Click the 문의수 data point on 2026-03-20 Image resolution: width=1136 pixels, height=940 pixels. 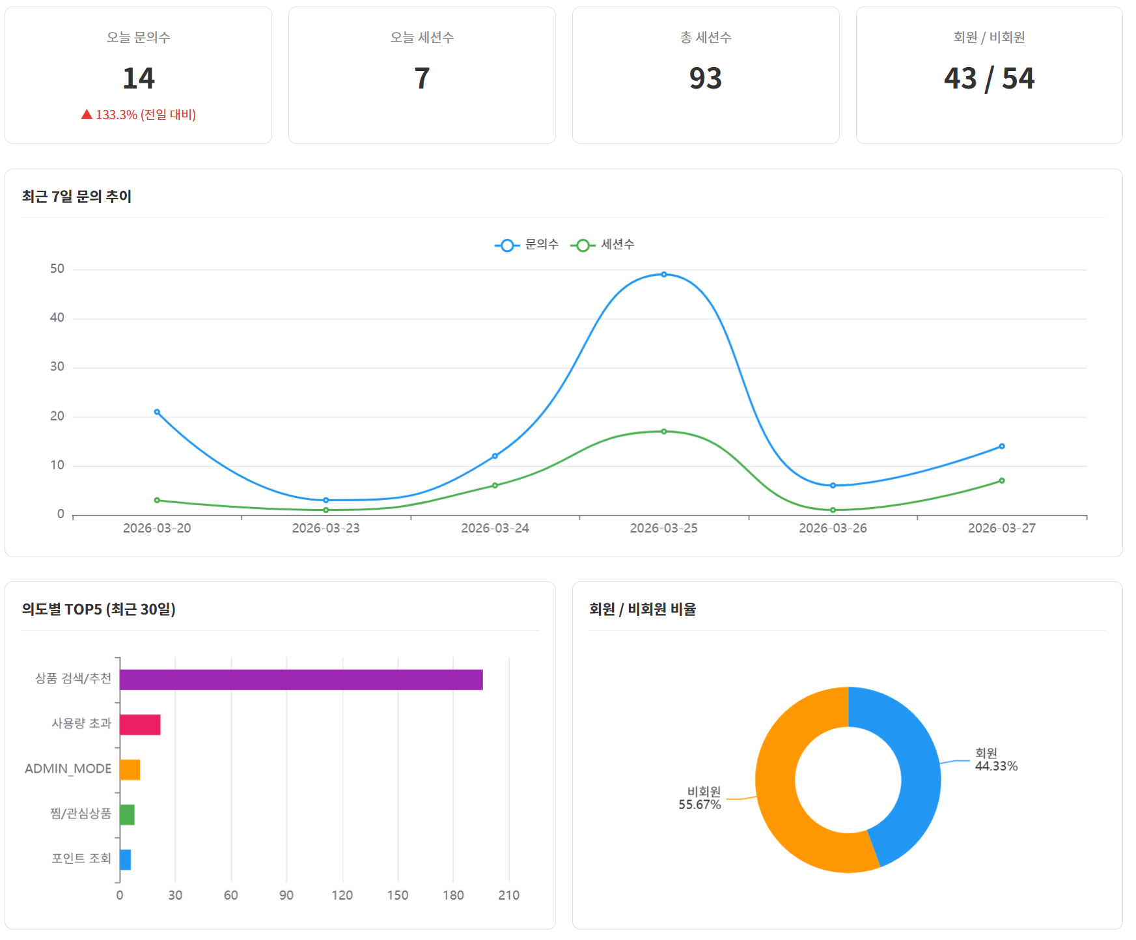[157, 412]
